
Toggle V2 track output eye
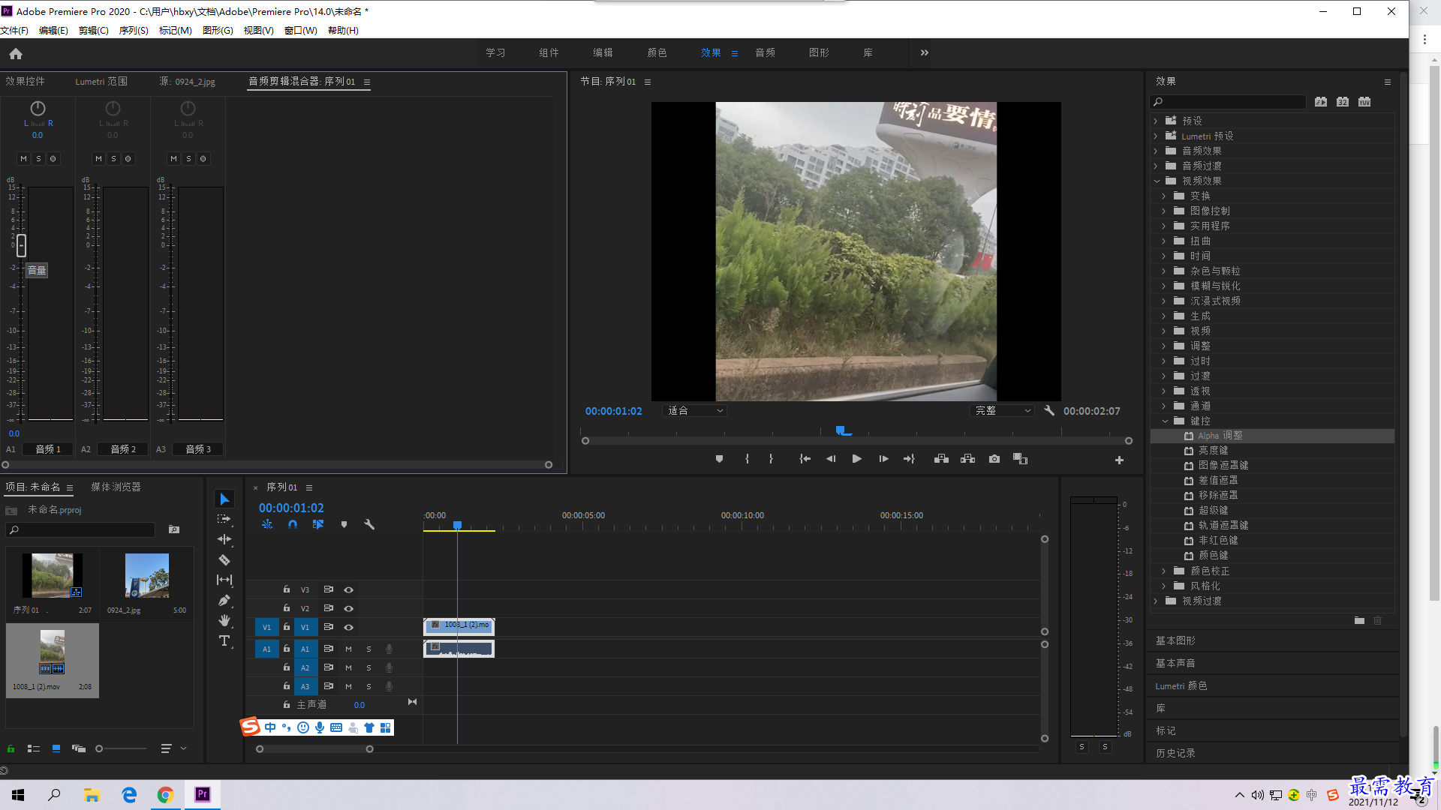pos(348,608)
